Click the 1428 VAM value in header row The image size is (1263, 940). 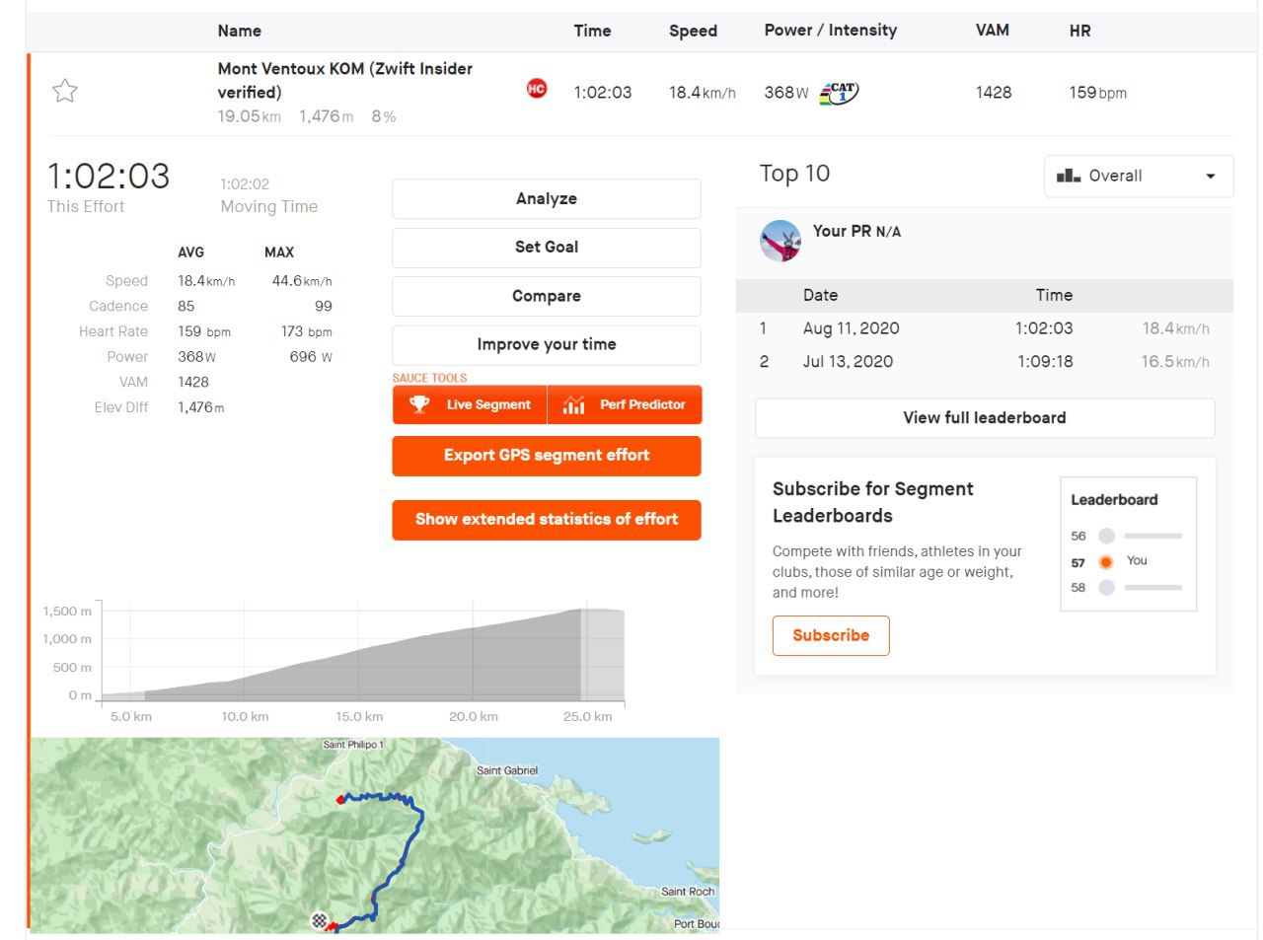click(994, 93)
